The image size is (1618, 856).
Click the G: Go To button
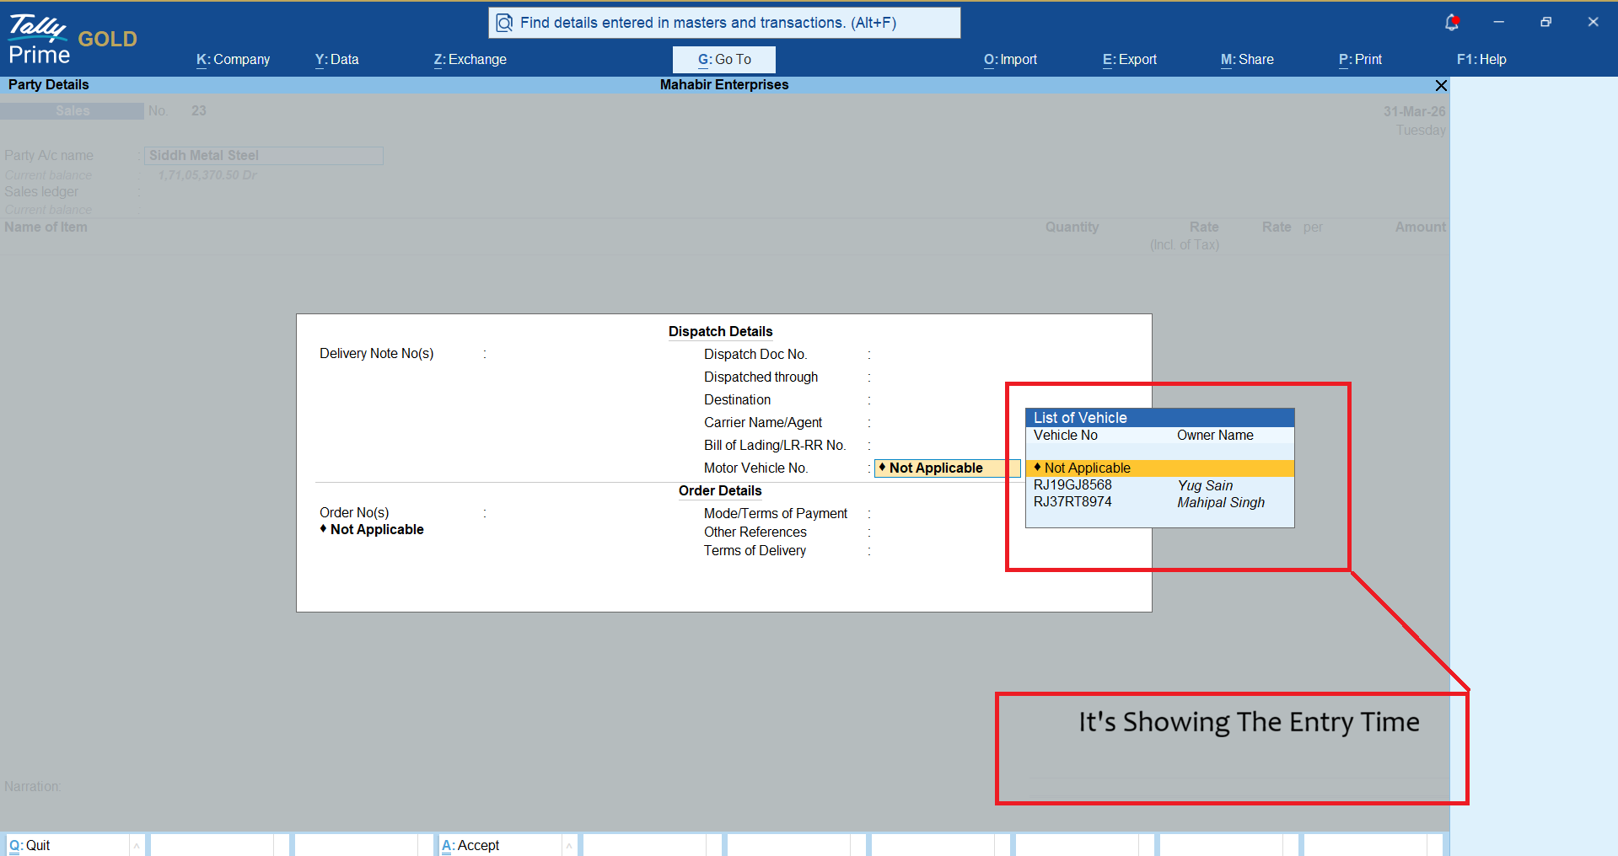point(724,60)
